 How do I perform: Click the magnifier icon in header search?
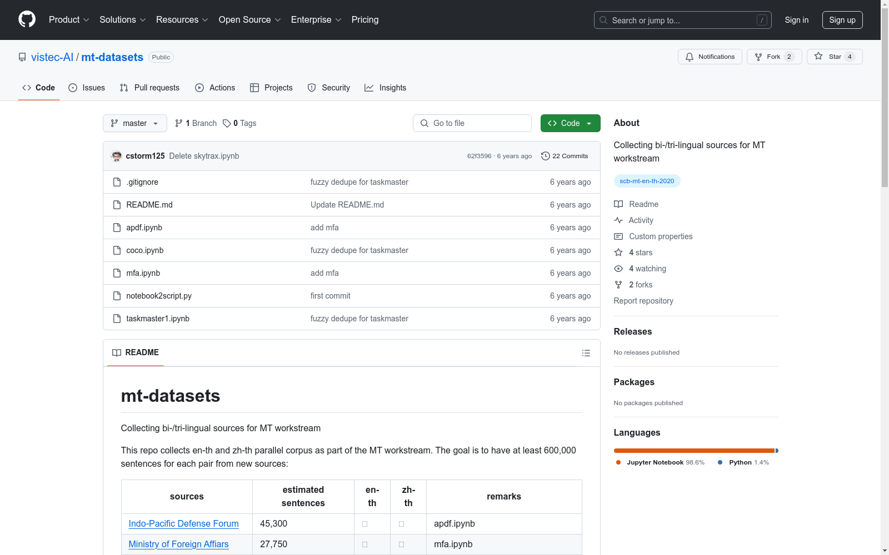[603, 20]
